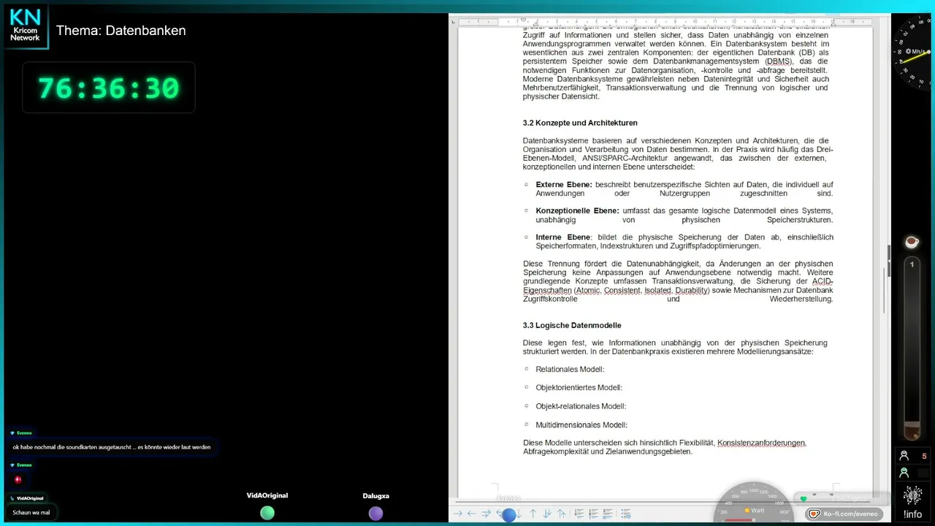
Task: Click the bold 'Externe Ebene:' text
Action: click(564, 185)
